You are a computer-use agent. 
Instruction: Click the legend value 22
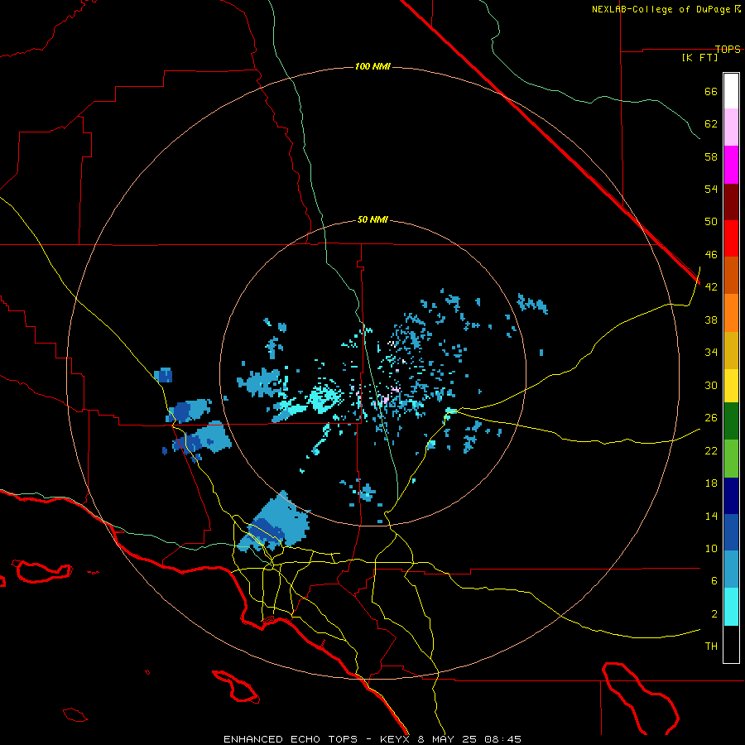tap(711, 450)
